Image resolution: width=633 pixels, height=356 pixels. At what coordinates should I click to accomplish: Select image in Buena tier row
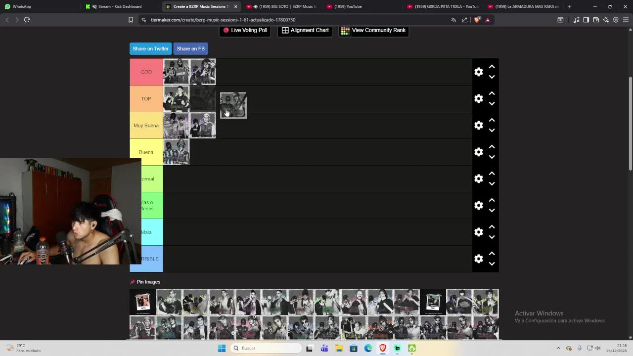(x=176, y=152)
